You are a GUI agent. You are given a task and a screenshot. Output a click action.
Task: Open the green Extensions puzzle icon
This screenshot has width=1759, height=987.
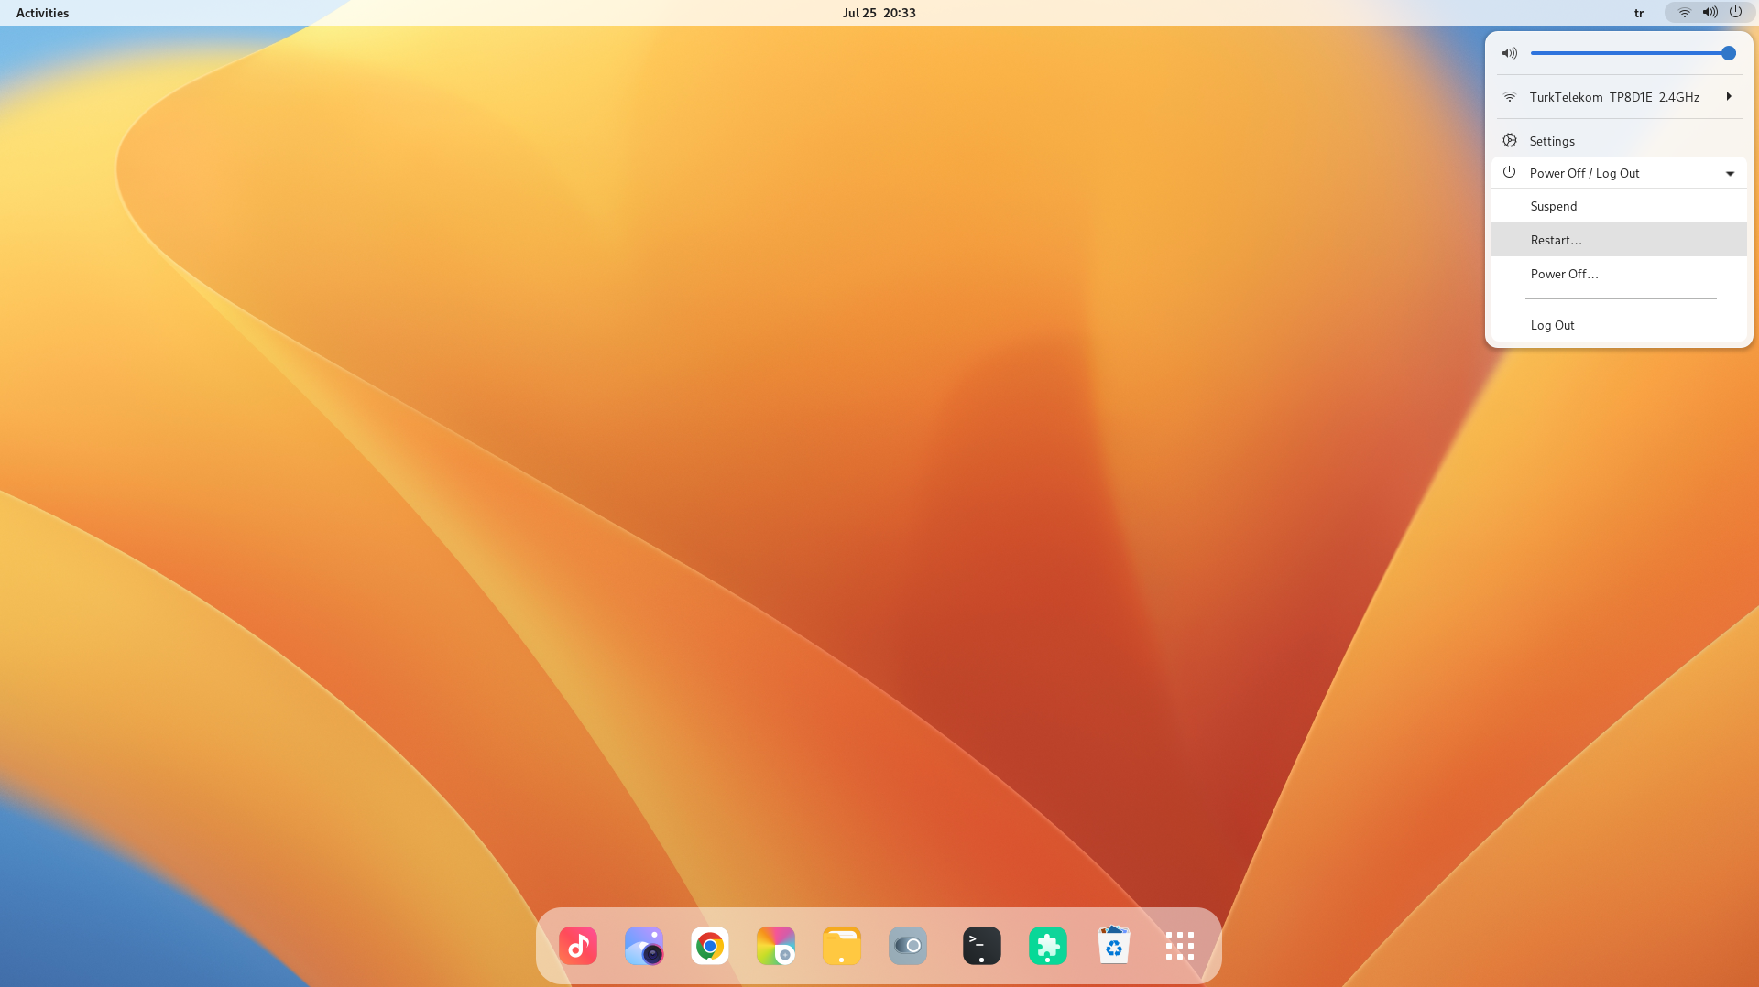(1048, 946)
